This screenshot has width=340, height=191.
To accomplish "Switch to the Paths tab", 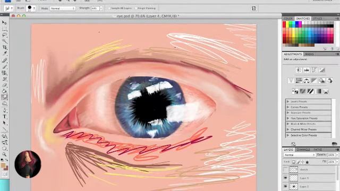I will (x=318, y=150).
